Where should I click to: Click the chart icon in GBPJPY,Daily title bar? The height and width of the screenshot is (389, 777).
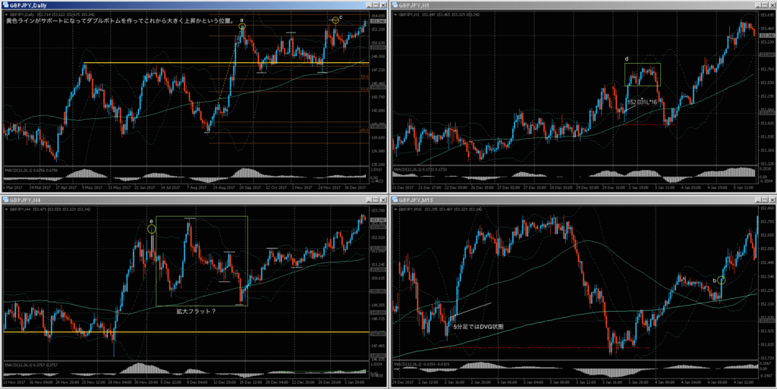[x=5, y=5]
